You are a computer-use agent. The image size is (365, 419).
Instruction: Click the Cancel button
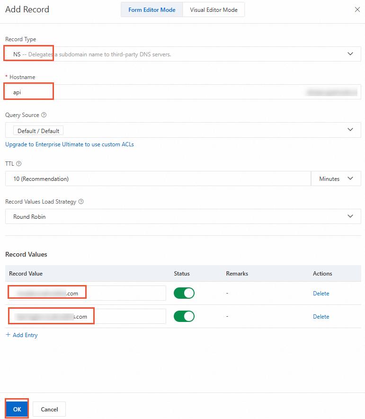(49, 409)
